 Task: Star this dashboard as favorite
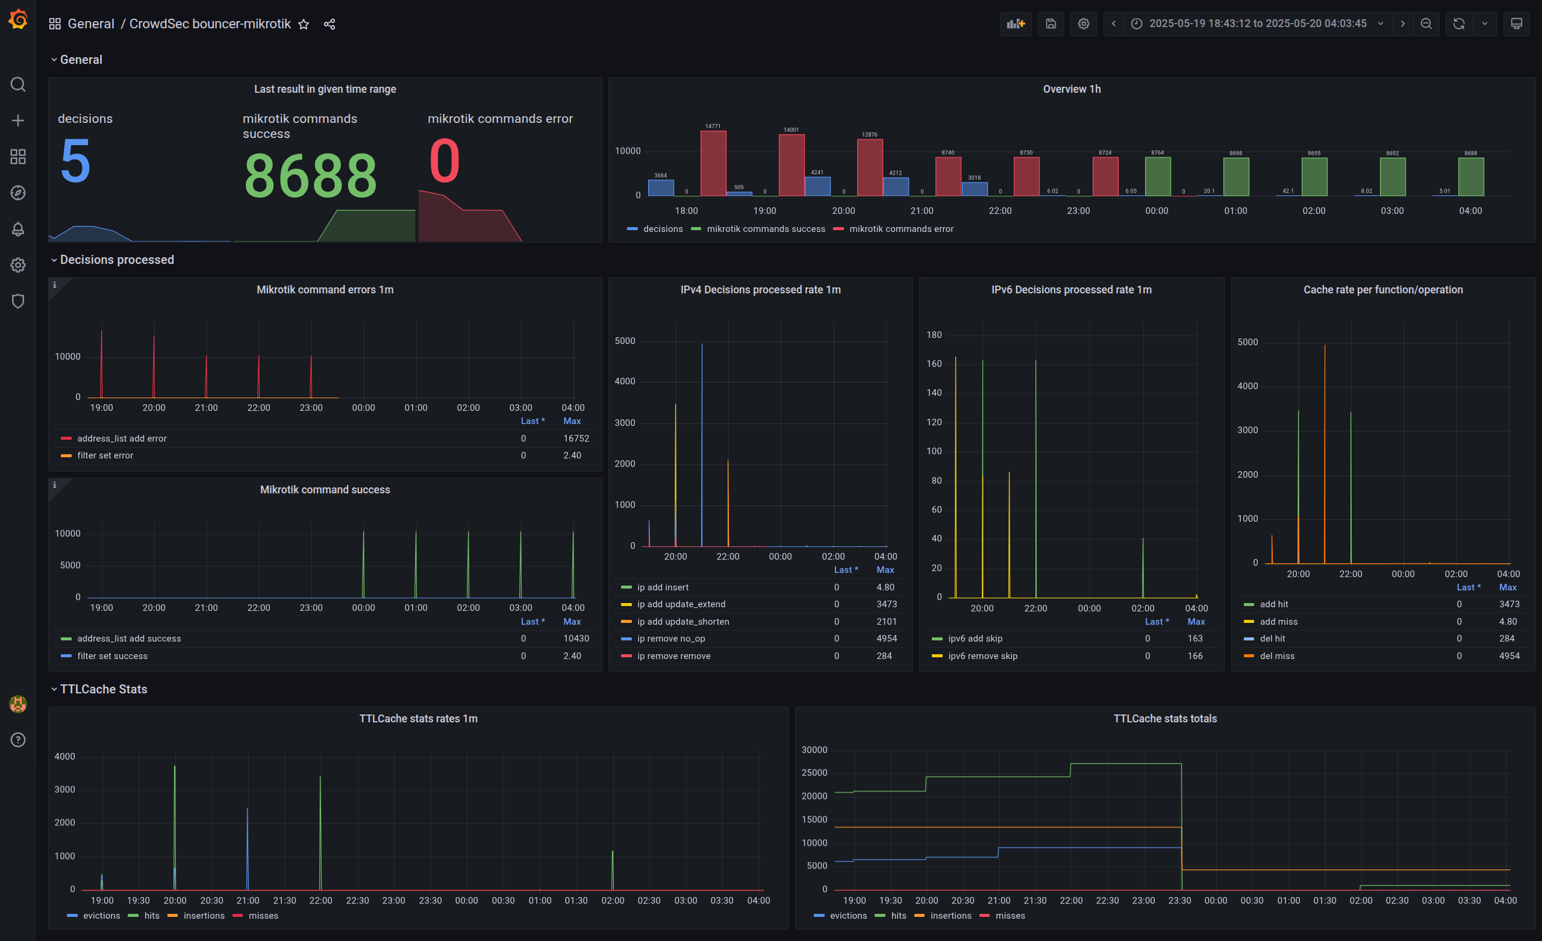tap(304, 23)
